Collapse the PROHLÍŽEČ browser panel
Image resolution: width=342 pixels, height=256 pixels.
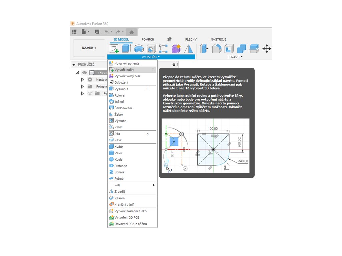click(74, 65)
